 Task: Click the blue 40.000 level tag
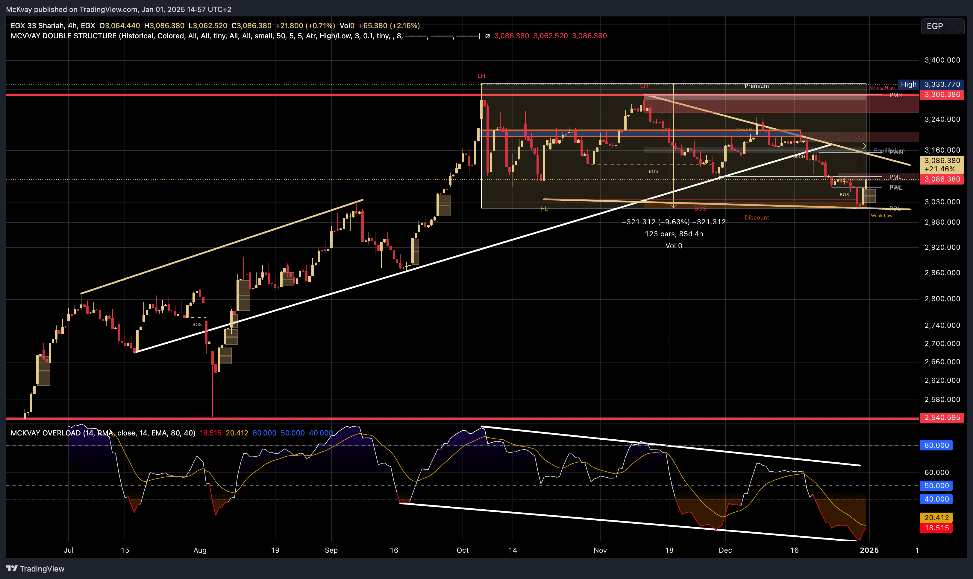(x=936, y=499)
